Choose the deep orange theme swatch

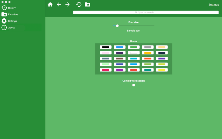click(x=148, y=58)
